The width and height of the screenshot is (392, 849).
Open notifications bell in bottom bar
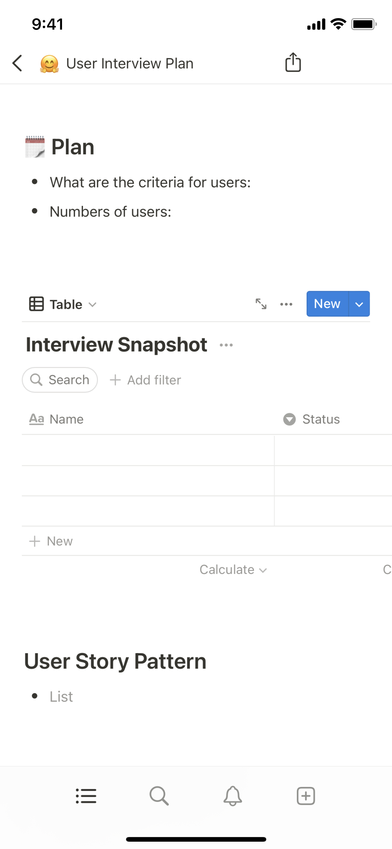pyautogui.click(x=232, y=796)
